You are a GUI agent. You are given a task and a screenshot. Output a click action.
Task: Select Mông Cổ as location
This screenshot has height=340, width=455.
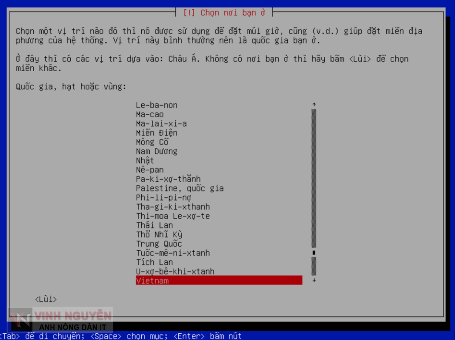[x=152, y=142]
